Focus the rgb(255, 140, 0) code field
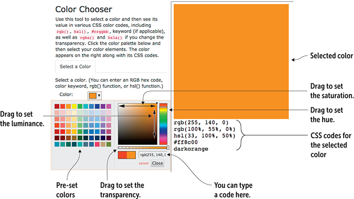Viewport: 354px width, 199px height. point(155,155)
